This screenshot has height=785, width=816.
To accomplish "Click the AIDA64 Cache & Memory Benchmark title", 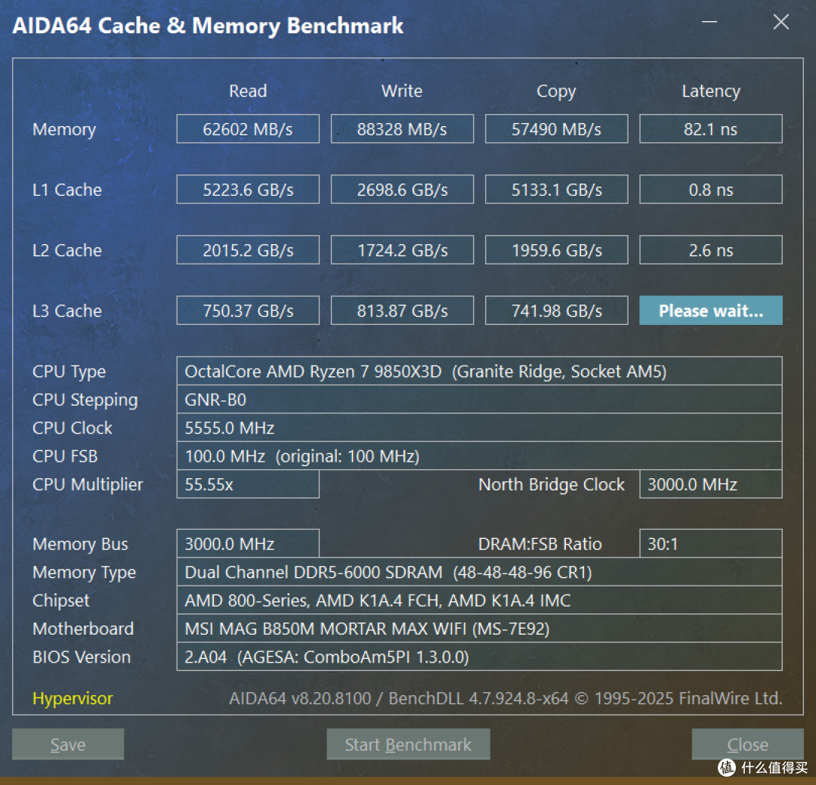I will point(208,26).
